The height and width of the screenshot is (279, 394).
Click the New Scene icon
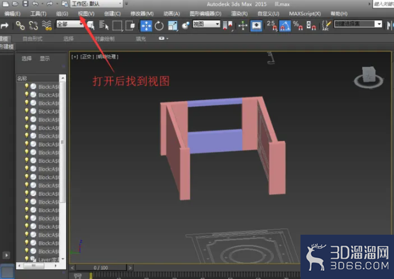pos(6,4)
